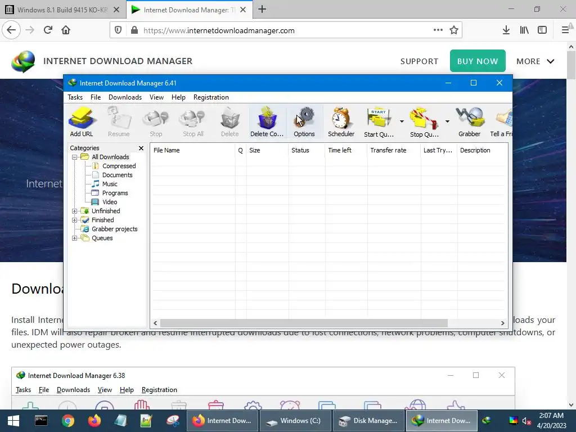Viewport: 576px width, 432px height.
Task: Sort by Time left column header
Action: click(346, 150)
